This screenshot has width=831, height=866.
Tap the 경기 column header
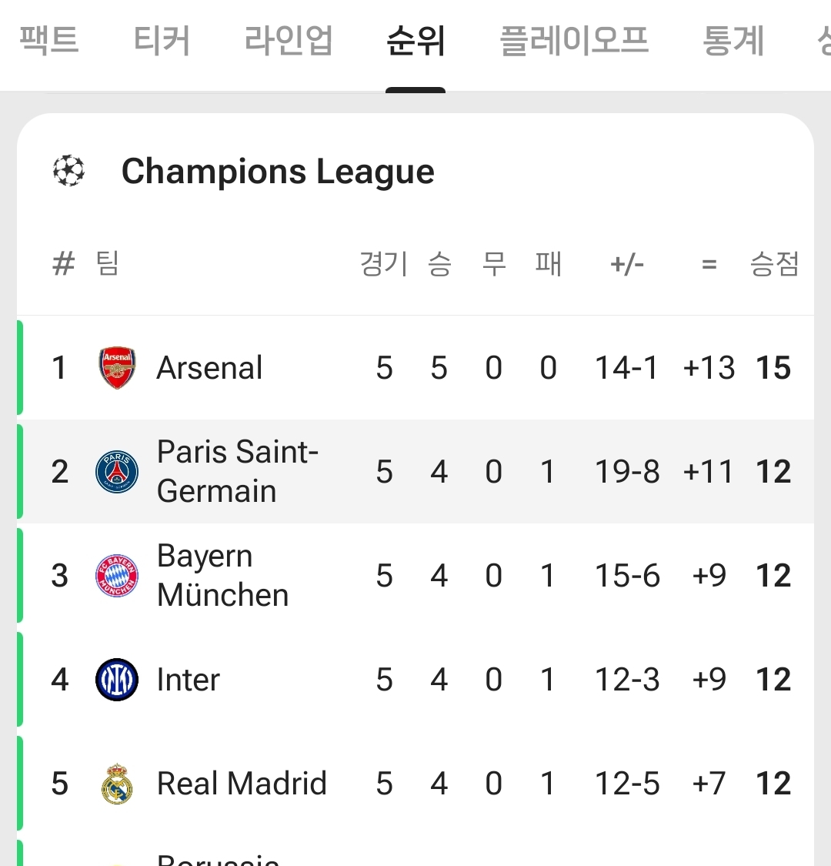pyautogui.click(x=383, y=265)
